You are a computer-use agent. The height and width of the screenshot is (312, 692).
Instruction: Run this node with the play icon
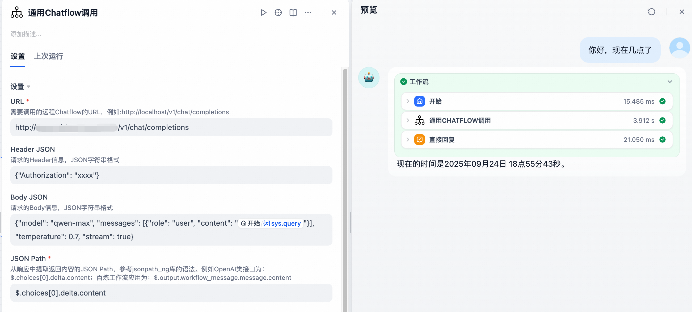[x=263, y=13]
